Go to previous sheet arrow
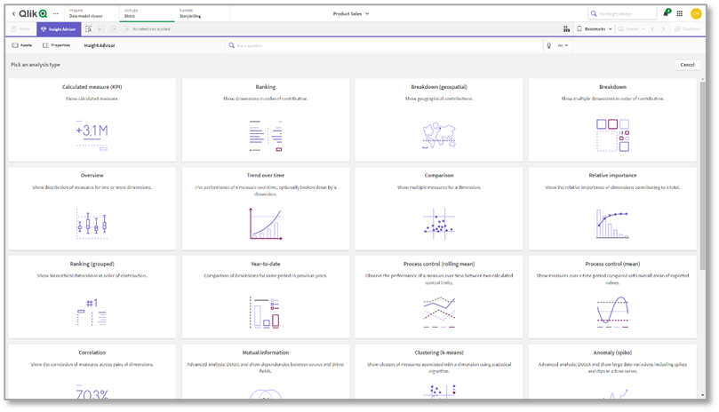The image size is (719, 412). (x=652, y=29)
